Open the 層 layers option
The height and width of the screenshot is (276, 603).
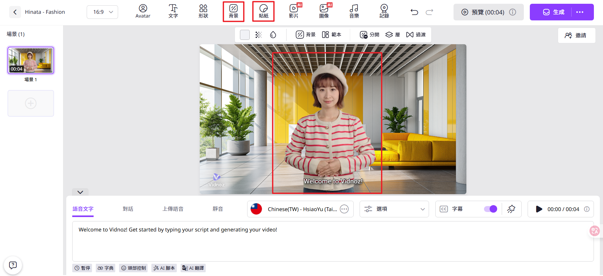point(393,34)
